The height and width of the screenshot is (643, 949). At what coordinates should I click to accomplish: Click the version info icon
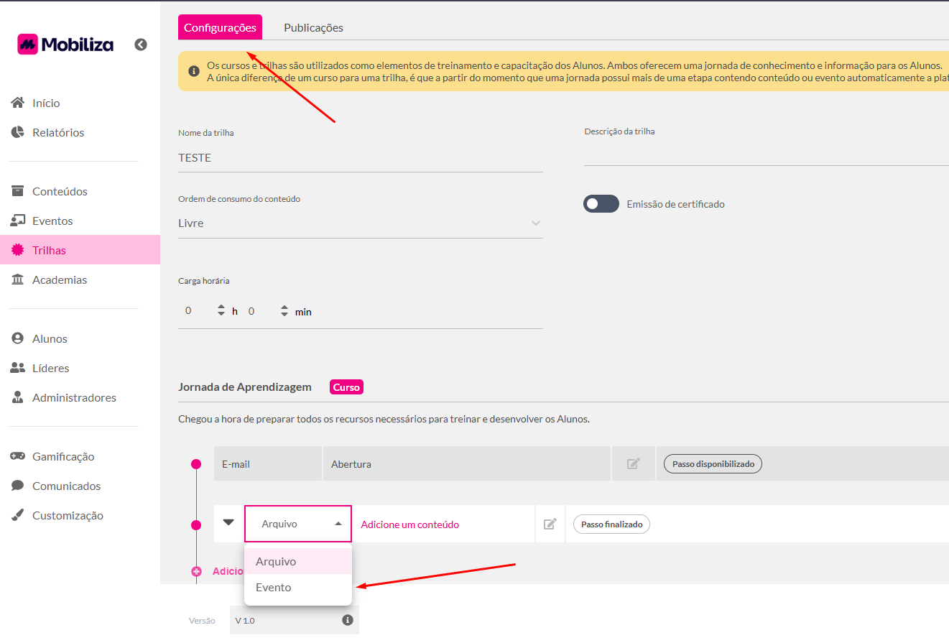pos(348,620)
